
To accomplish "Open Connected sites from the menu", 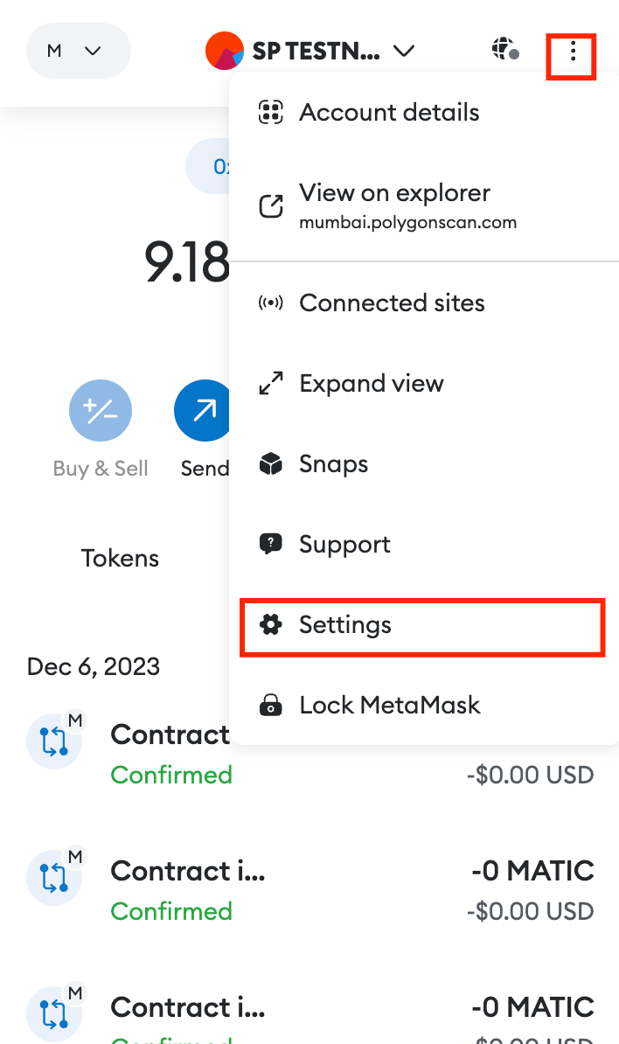I will click(x=392, y=303).
